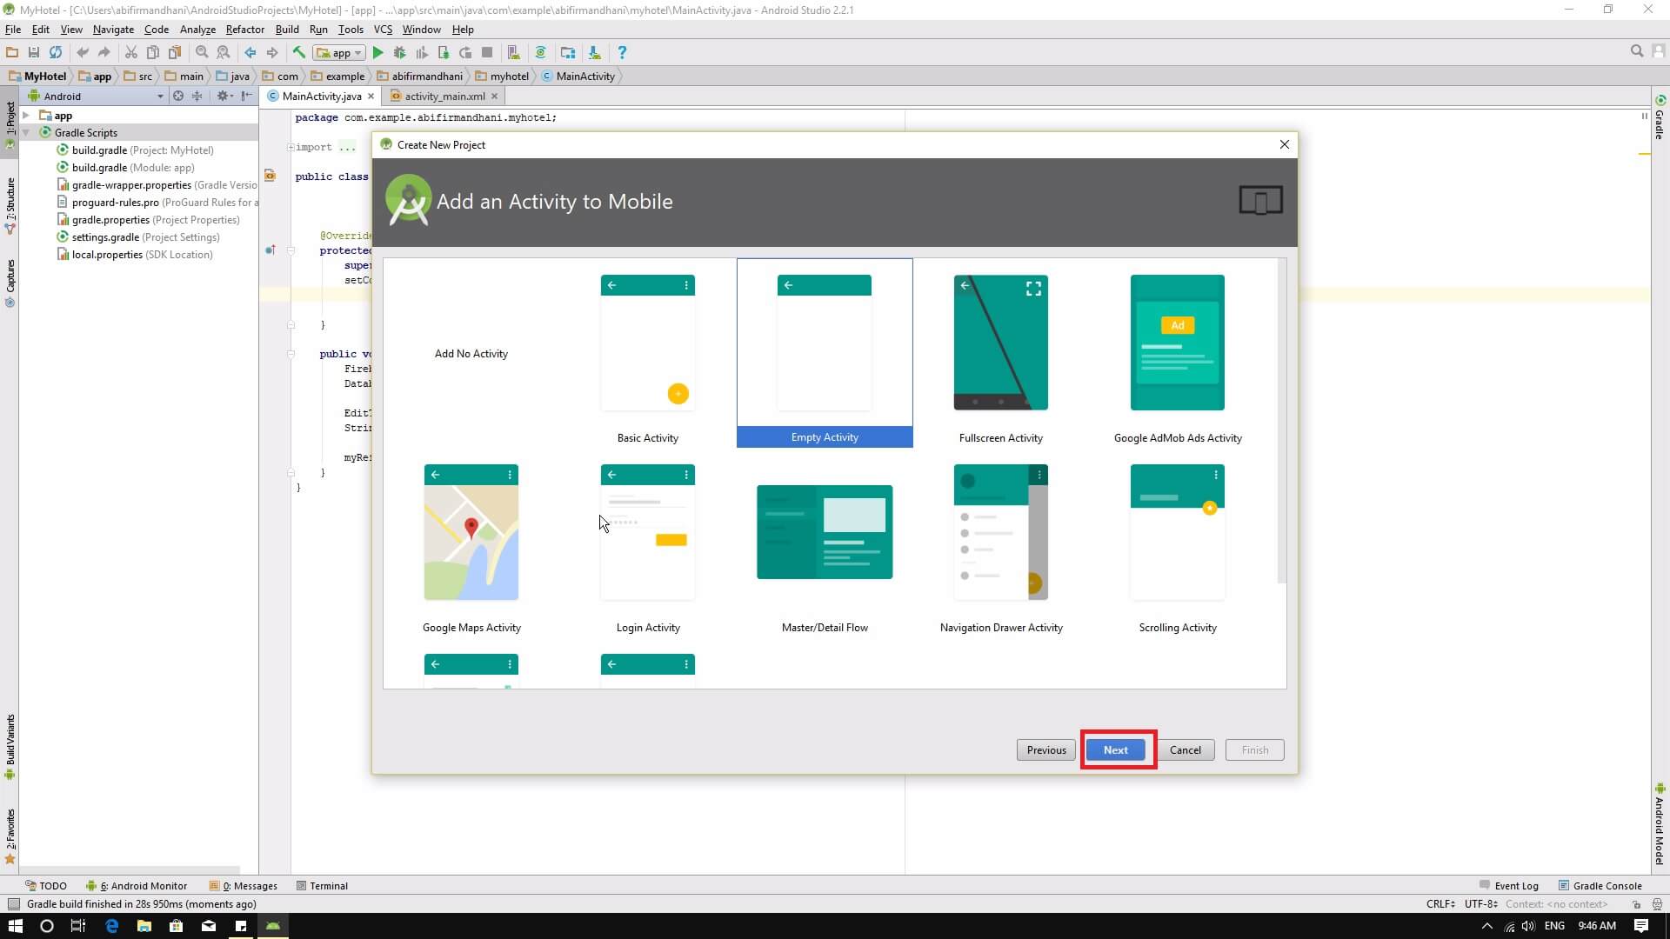Open the app run configuration dropdown
1670x939 pixels.
340,53
